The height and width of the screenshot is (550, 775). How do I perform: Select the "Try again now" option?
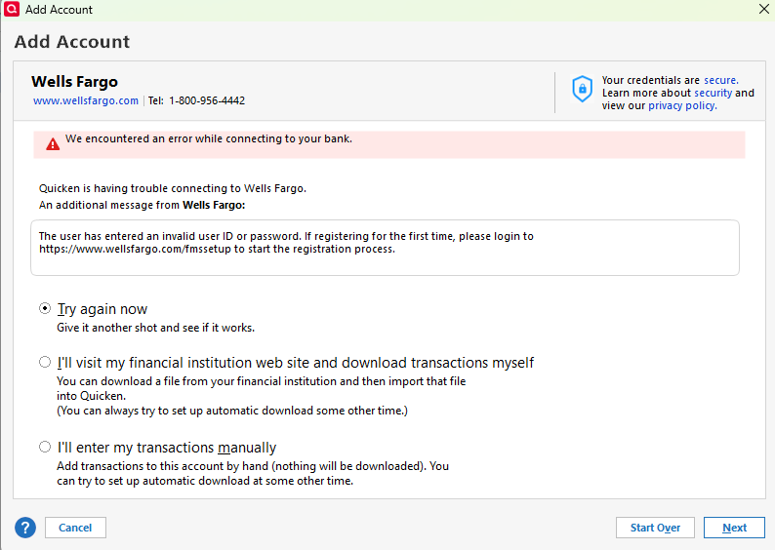click(45, 309)
